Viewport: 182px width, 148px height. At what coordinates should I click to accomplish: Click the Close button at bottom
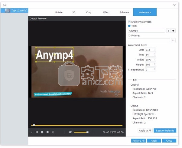pyautogui.click(x=169, y=141)
